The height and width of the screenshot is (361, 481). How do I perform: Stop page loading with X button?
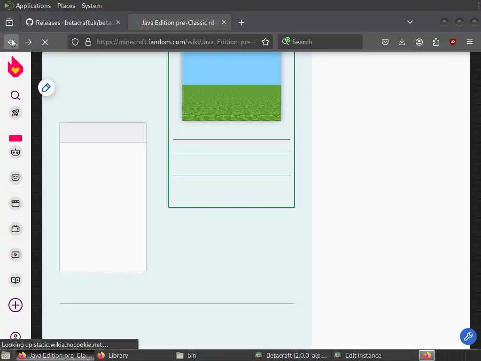click(45, 42)
